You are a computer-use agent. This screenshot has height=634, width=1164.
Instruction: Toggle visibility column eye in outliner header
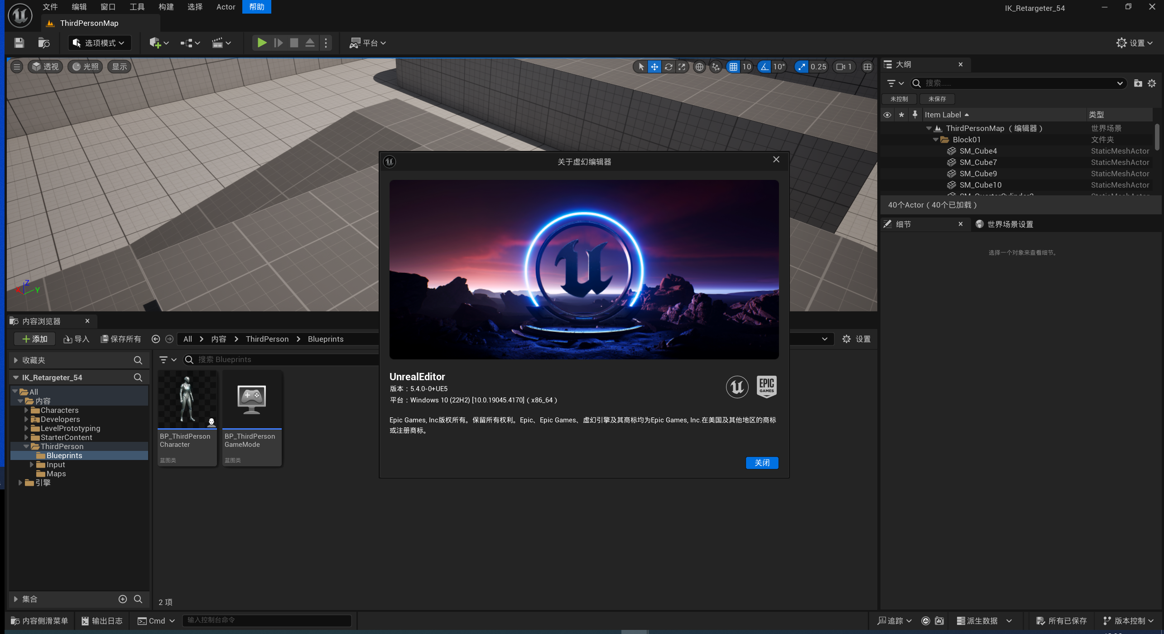(887, 115)
